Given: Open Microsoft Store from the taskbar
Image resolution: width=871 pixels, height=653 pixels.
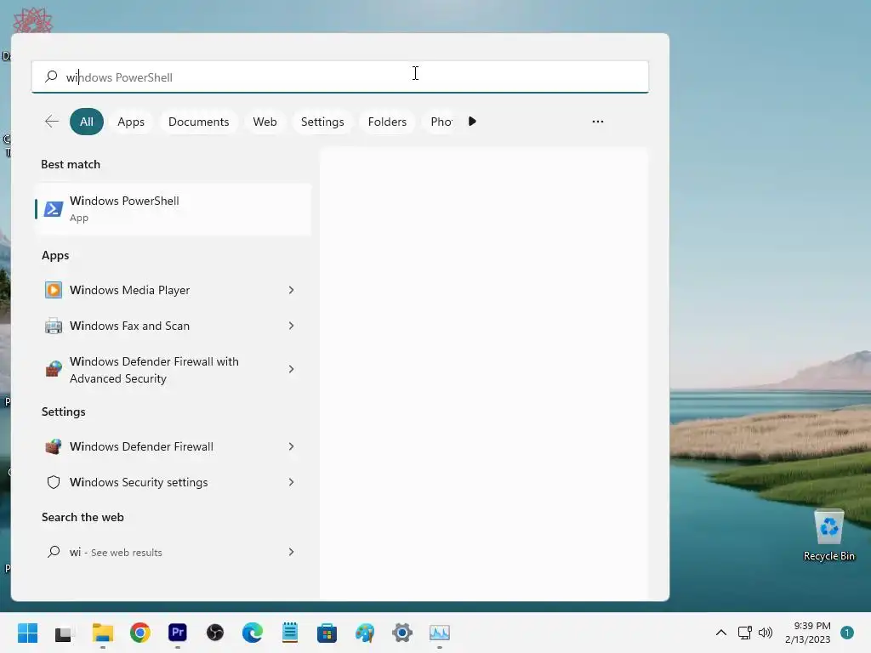Looking at the screenshot, I should click(x=327, y=633).
